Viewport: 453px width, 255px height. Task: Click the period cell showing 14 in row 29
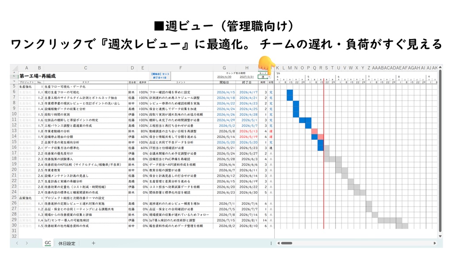click(263, 220)
